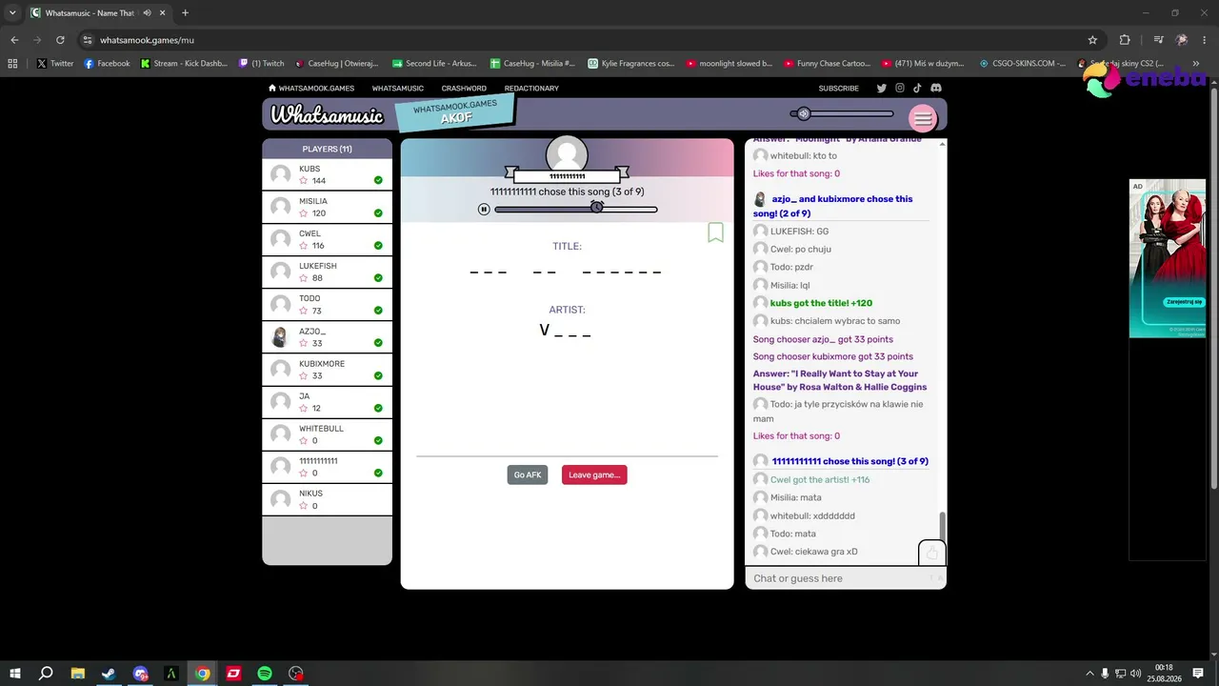Open the REDACTIONARY nav item

[x=531, y=89]
